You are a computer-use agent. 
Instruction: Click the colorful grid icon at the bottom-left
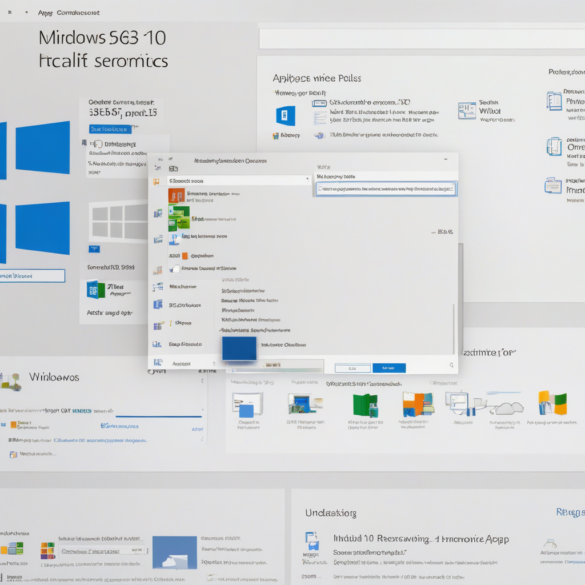click(48, 550)
